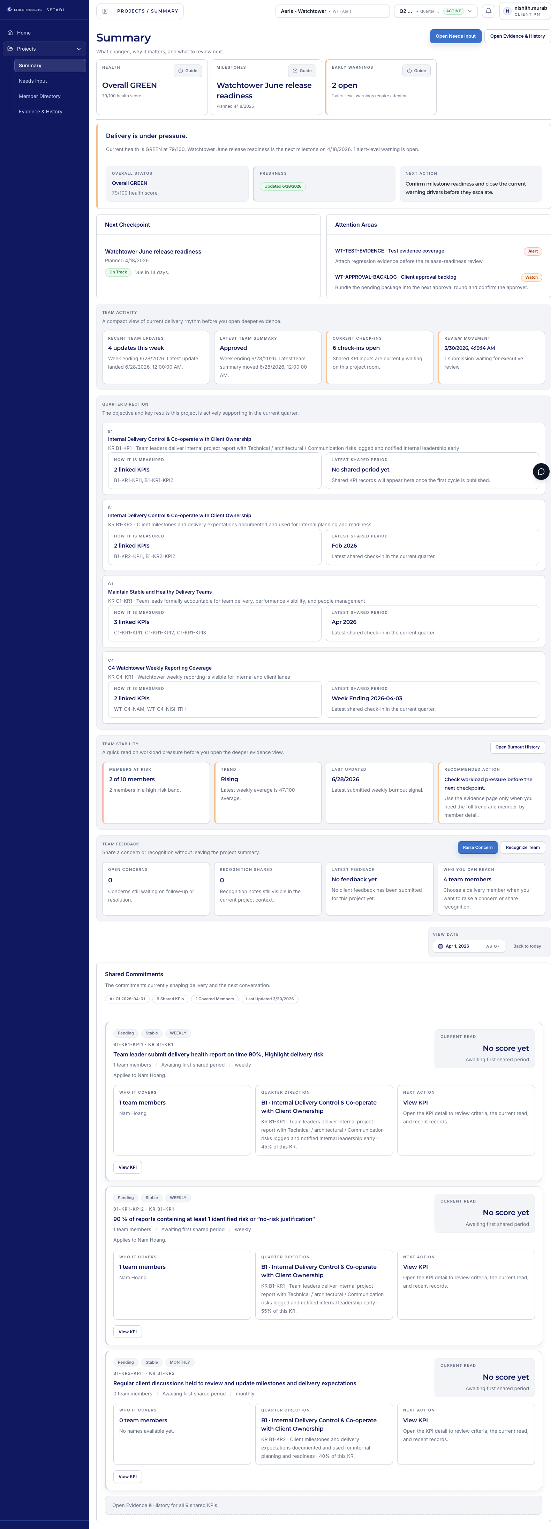Open Burnout History in Team Stability
Image resolution: width=558 pixels, height=1529 pixels.
[517, 747]
